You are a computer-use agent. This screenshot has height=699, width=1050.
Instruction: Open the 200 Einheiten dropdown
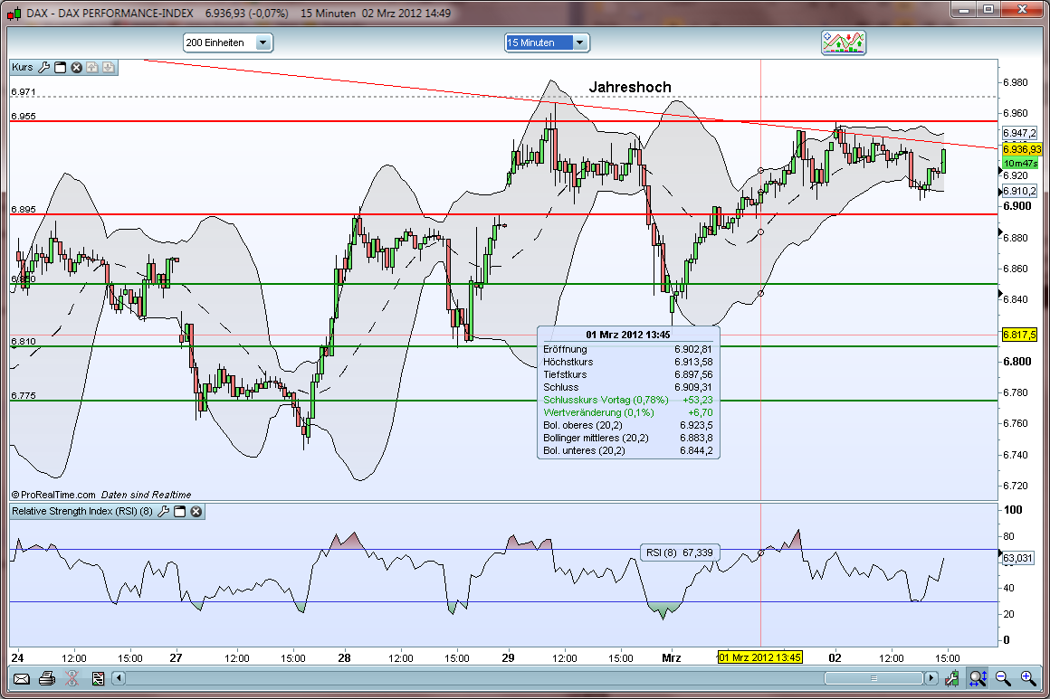pyautogui.click(x=263, y=42)
